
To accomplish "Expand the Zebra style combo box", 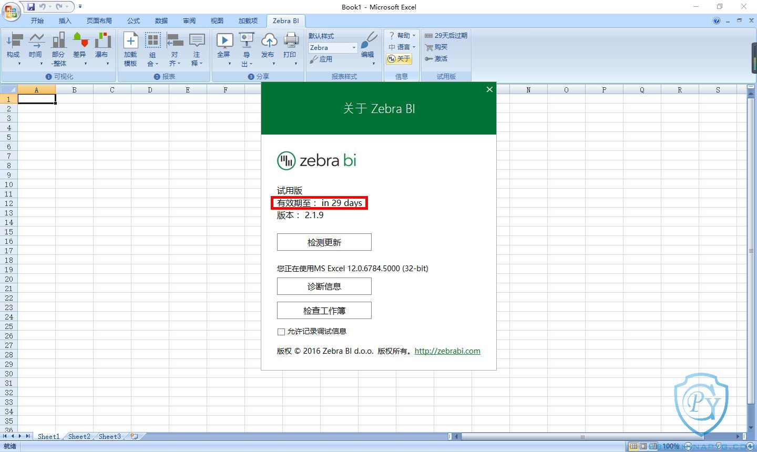I will (x=354, y=48).
